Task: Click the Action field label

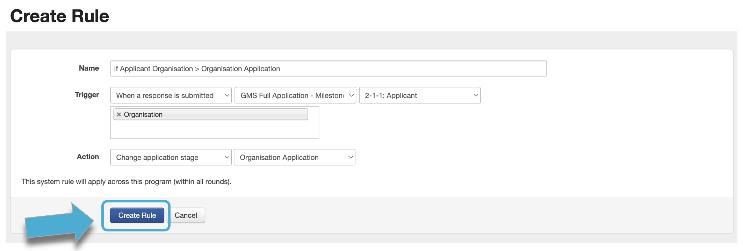Action: [88, 157]
